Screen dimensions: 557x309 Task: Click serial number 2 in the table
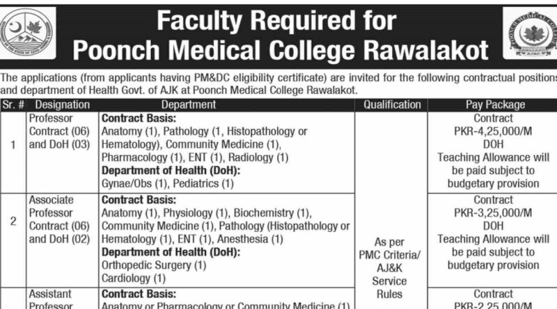click(x=13, y=222)
